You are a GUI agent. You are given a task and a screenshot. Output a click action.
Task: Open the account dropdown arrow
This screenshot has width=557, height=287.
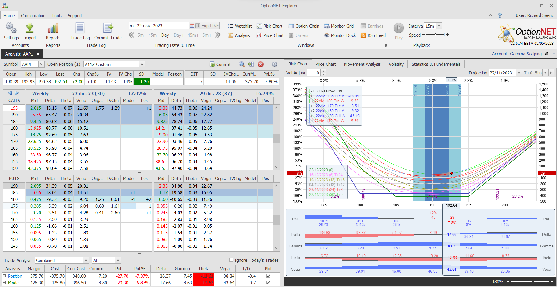pos(554,54)
